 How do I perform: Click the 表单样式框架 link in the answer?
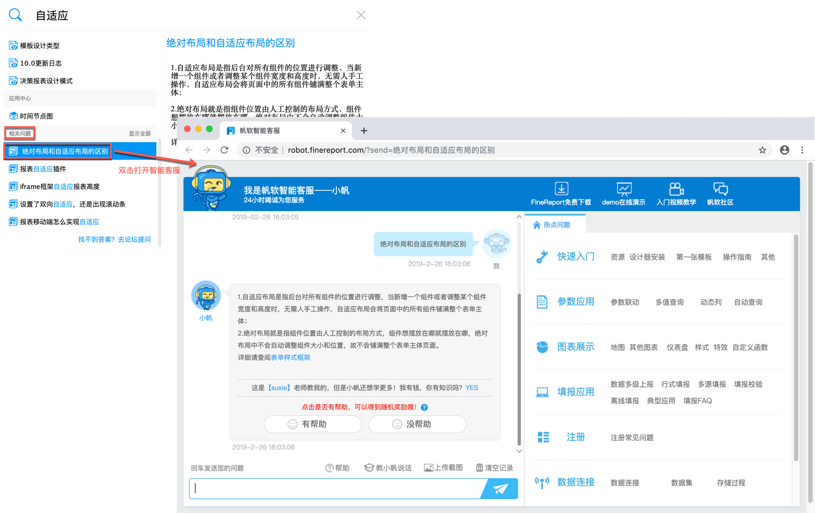click(x=290, y=358)
